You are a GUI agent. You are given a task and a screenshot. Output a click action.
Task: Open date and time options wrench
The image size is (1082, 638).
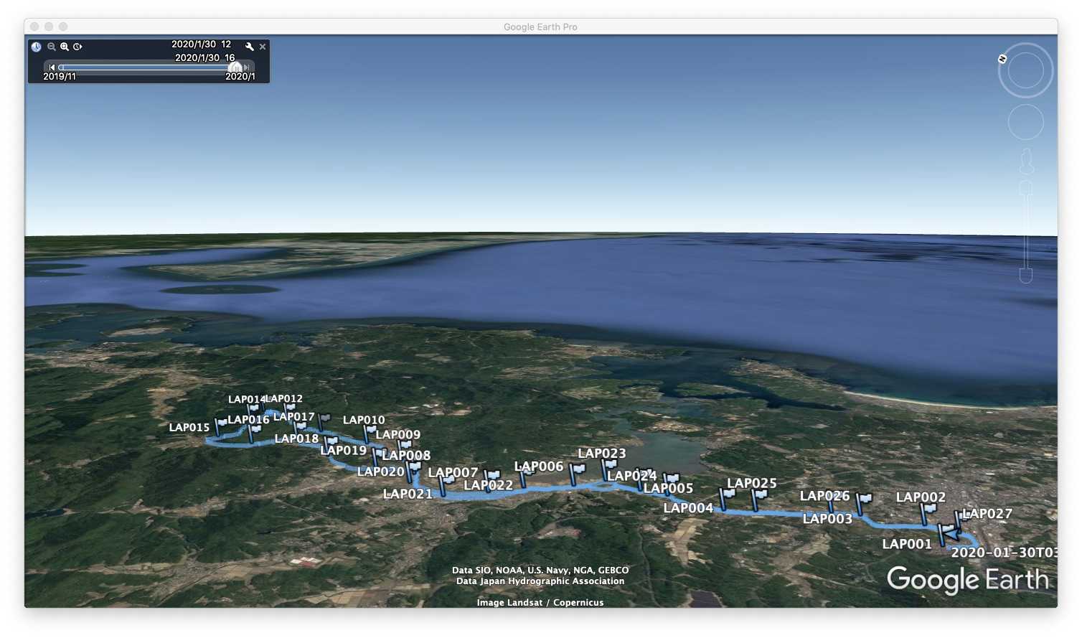coord(249,47)
